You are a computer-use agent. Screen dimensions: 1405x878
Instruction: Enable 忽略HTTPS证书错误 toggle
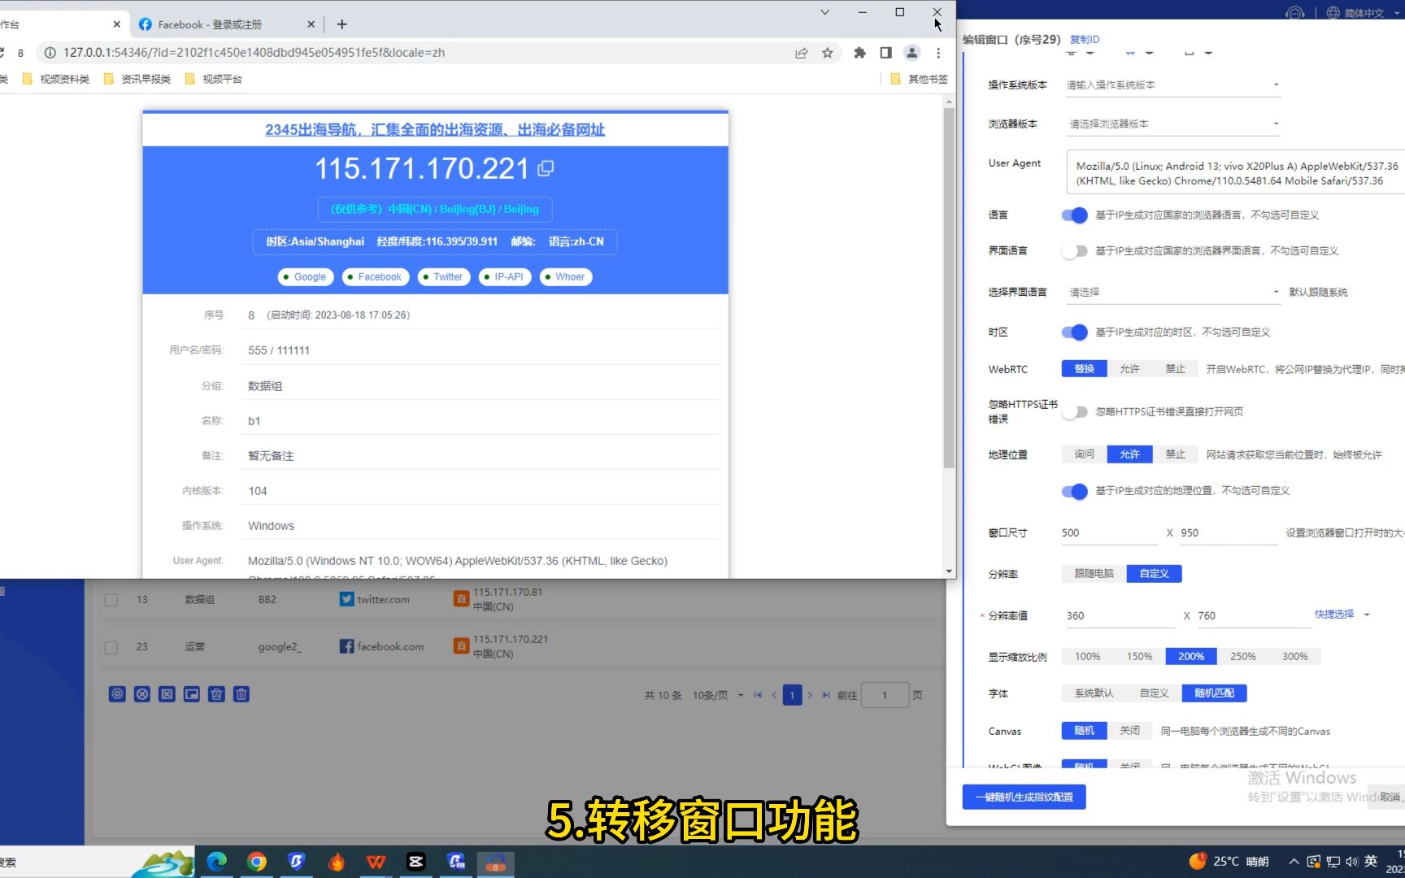tap(1074, 411)
